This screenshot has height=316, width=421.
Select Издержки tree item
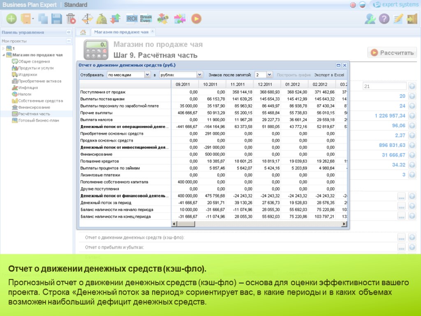click(x=28, y=74)
